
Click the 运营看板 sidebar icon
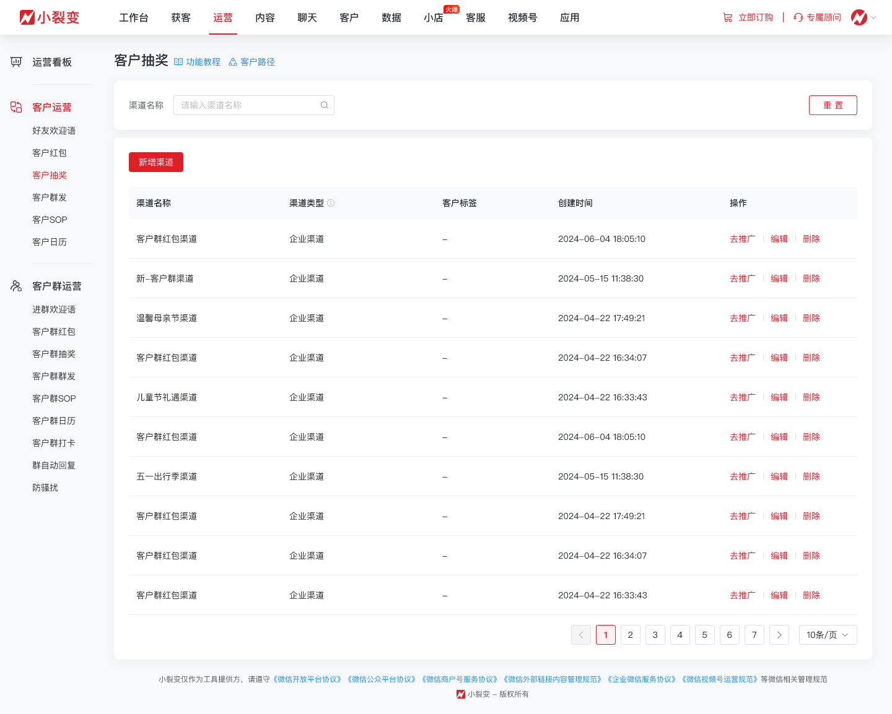click(x=16, y=62)
